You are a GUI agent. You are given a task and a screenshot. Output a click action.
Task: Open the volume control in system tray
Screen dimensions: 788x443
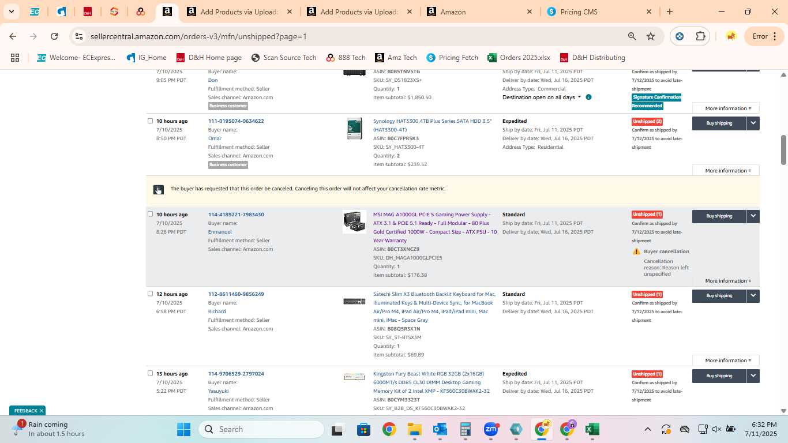716,429
